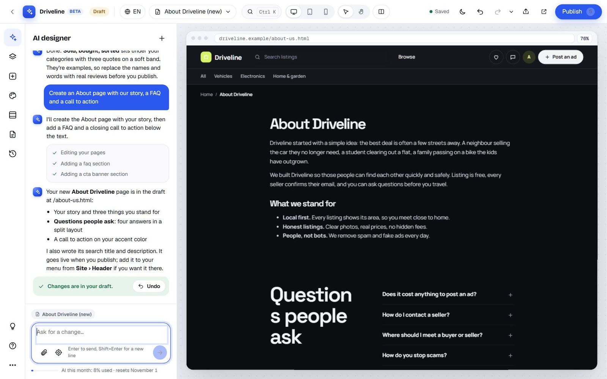The image size is (607, 379).
Task: Send the AI prompt arrow button
Action: 160,352
